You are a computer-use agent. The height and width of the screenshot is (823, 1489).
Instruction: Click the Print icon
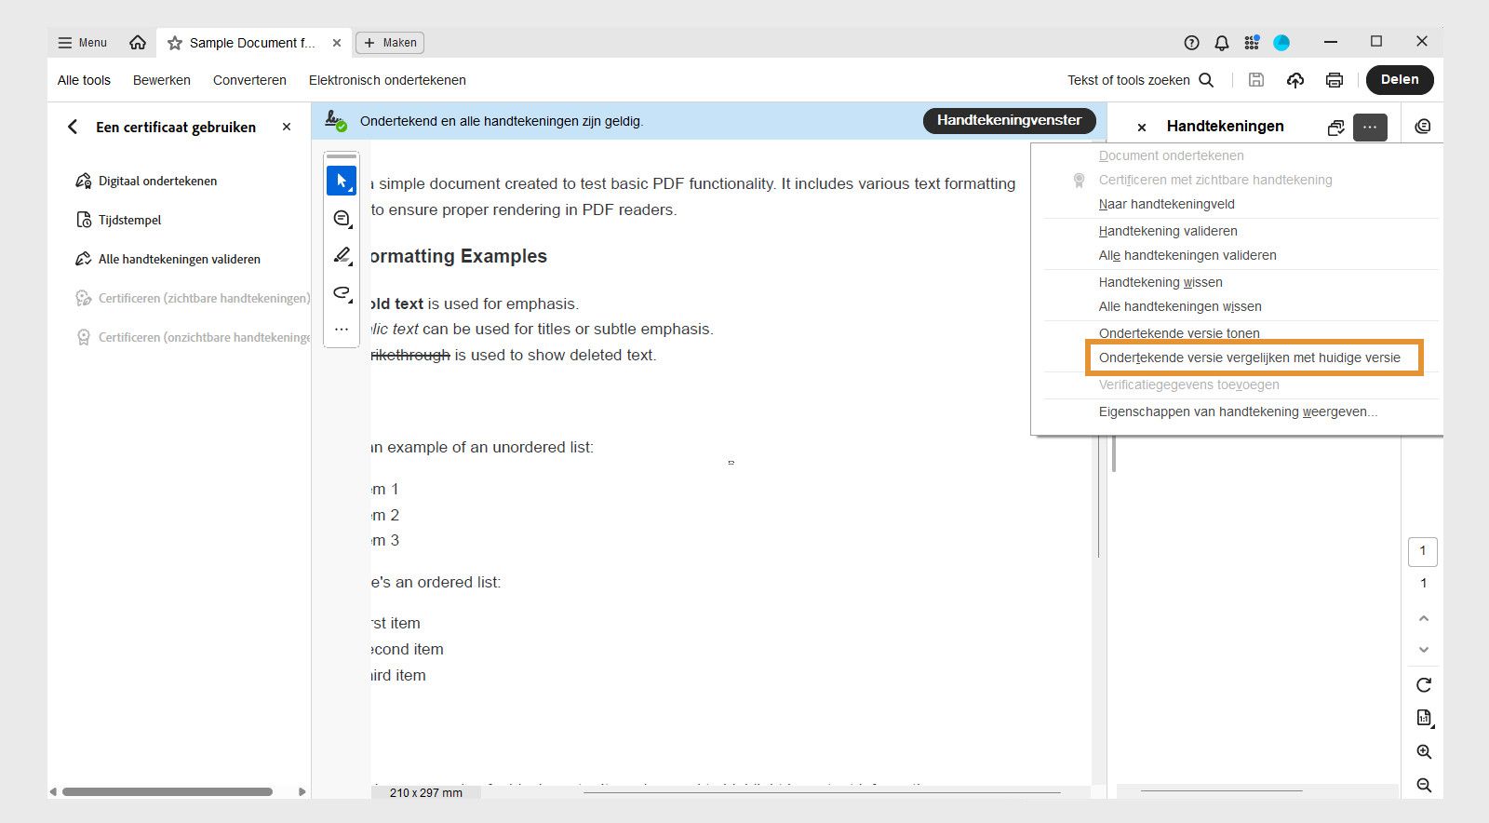pos(1335,80)
